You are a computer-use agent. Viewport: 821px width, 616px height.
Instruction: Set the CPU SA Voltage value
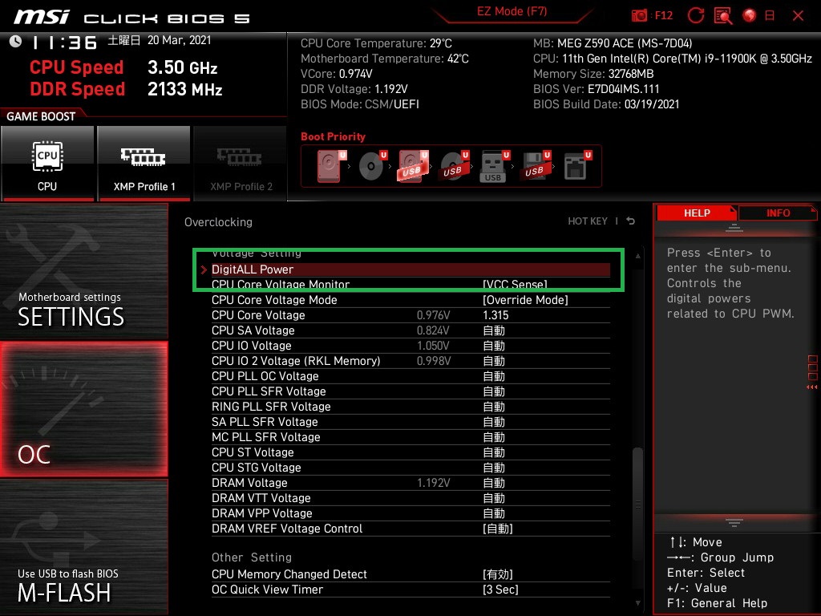494,330
